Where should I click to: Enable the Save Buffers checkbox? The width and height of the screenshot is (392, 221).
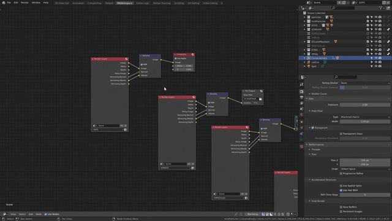click(x=341, y=207)
